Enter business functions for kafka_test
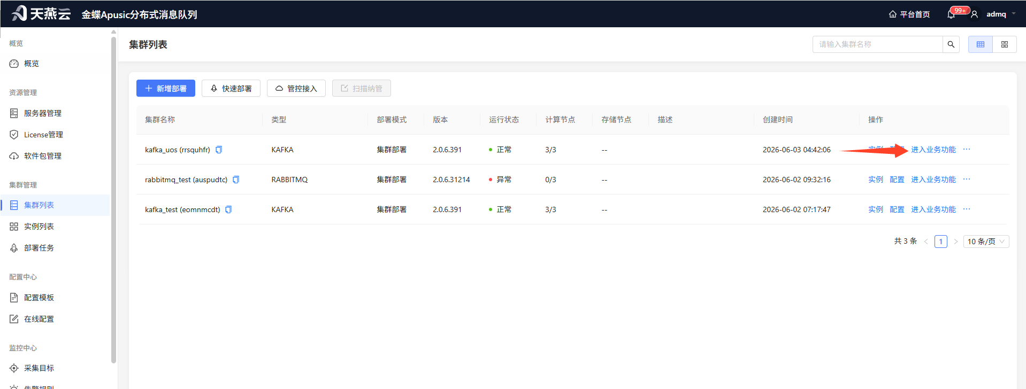This screenshot has height=389, width=1026. pyautogui.click(x=933, y=209)
